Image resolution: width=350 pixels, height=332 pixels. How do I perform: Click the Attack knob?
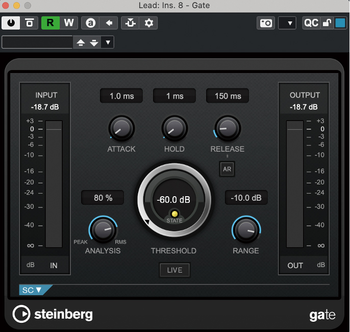point(121,128)
